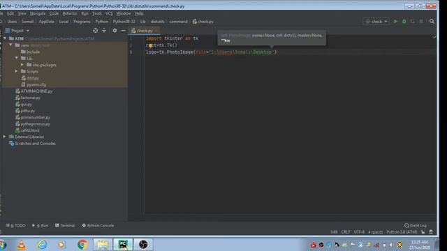This screenshot has height=251, width=447.
Task: Select gui.py in Project tree
Action: click(x=26, y=104)
